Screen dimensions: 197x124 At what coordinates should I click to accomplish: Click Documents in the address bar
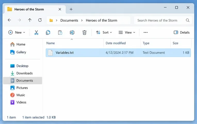tap(69, 20)
